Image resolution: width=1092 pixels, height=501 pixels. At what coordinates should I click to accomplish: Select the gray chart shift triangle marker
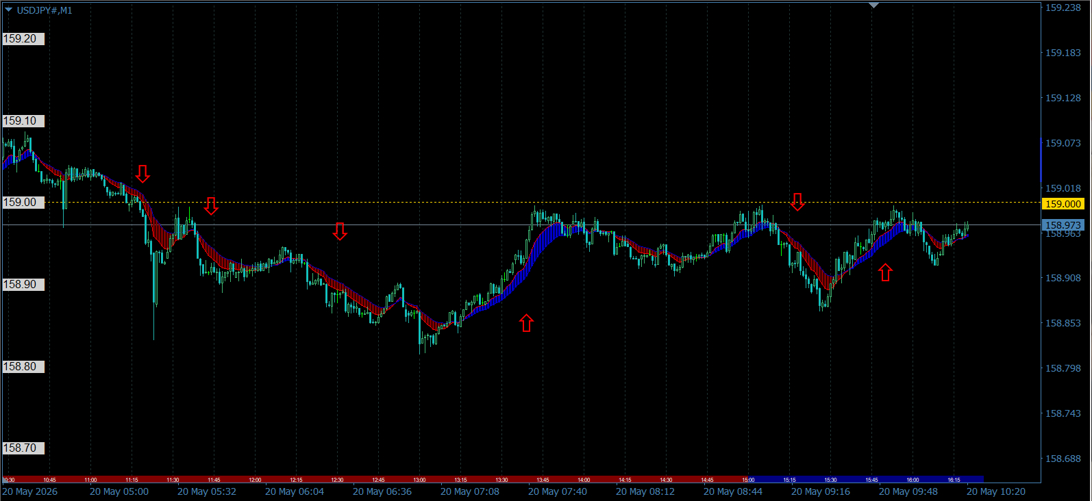pos(873,5)
